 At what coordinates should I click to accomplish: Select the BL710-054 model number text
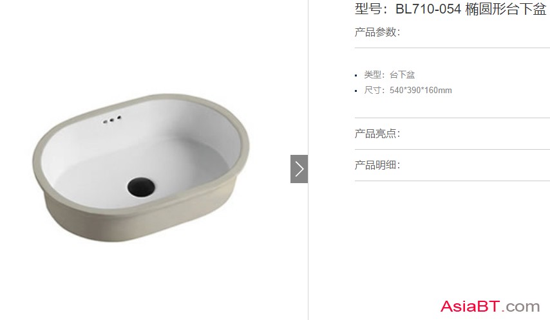point(428,10)
